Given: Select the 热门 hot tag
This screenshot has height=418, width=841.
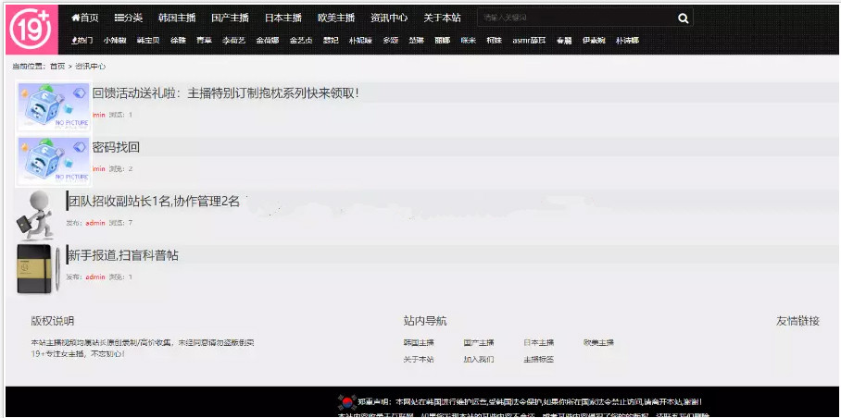Looking at the screenshot, I should [82, 41].
